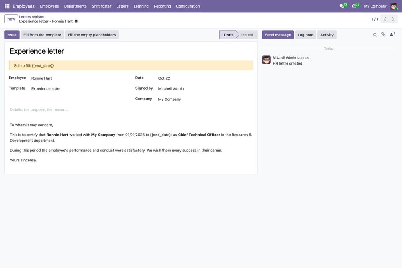Click Fill from the template button
This screenshot has height=268, width=402.
(42, 35)
